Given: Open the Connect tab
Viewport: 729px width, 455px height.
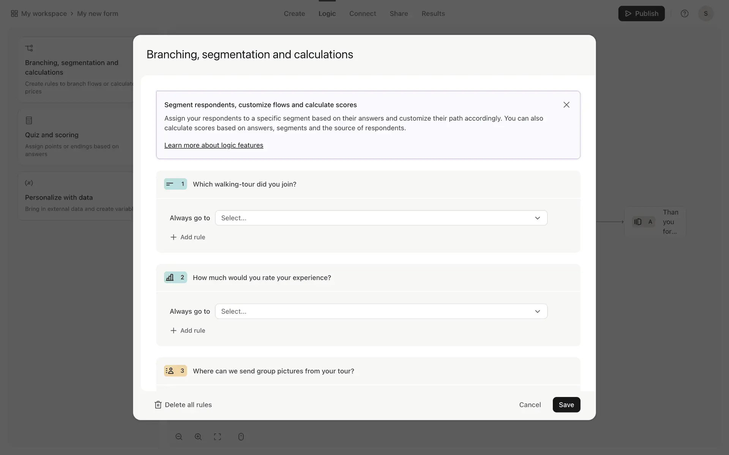Looking at the screenshot, I should coord(362,14).
